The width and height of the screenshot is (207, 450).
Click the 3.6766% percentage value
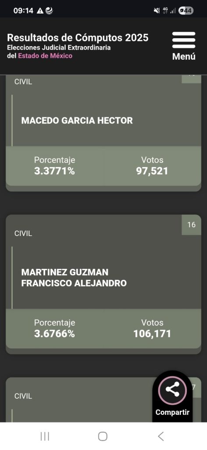[54, 334]
